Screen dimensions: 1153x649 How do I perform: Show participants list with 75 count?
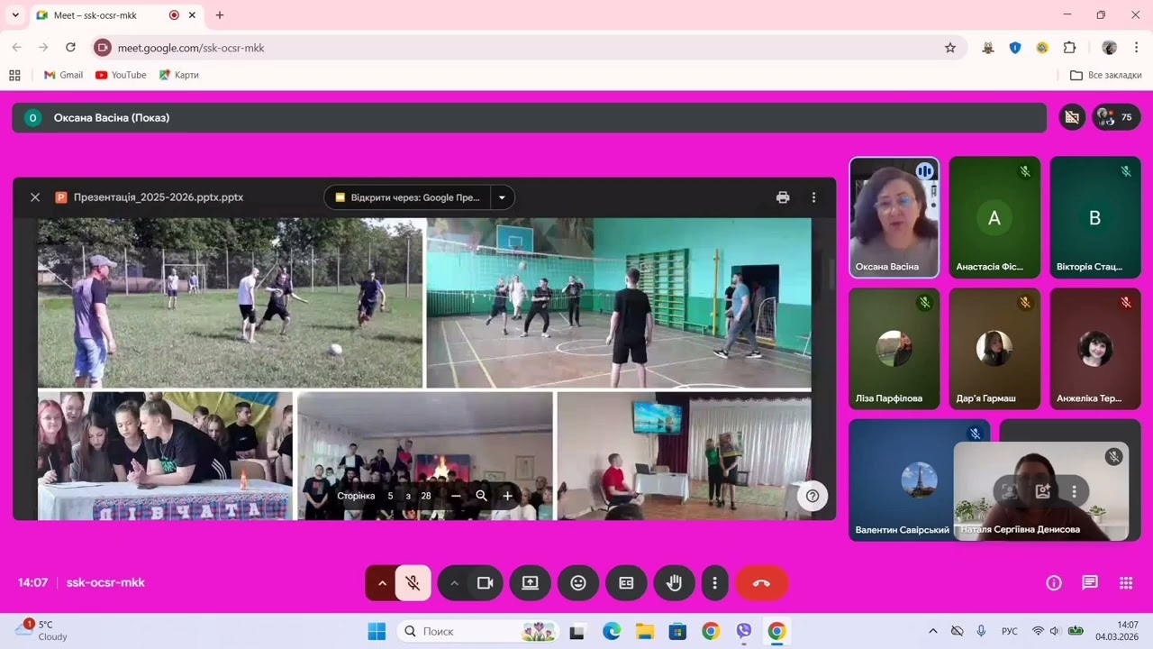[x=1117, y=117]
